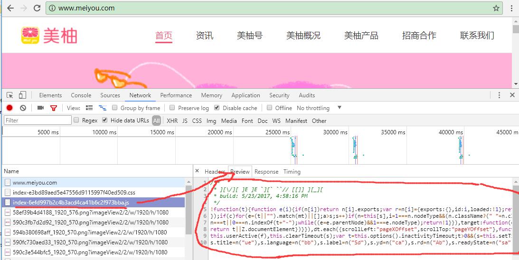Clear the network log
Viewport: 519px width, 260px height.
[23, 108]
